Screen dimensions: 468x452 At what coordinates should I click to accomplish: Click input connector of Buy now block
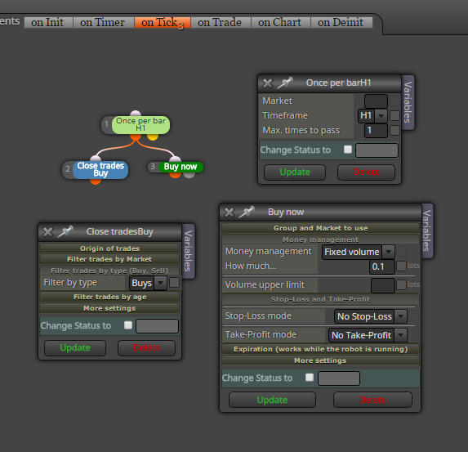tap(176, 159)
